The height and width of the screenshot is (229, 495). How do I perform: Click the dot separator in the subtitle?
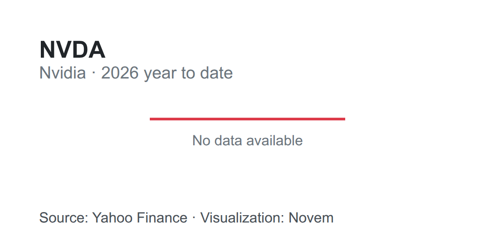click(93, 73)
